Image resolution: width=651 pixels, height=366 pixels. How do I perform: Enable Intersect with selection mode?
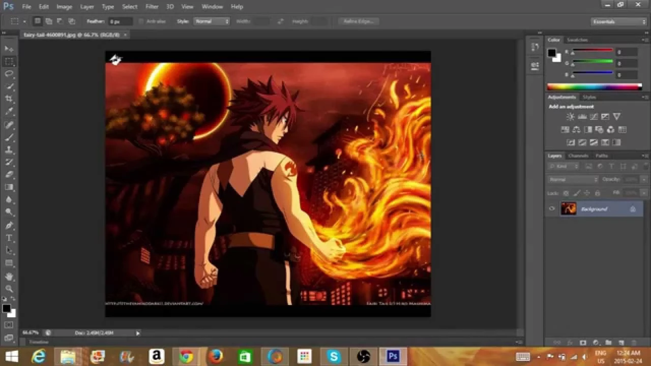pyautogui.click(x=72, y=21)
